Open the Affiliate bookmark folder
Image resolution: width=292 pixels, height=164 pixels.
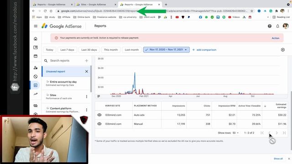coord(64,17)
